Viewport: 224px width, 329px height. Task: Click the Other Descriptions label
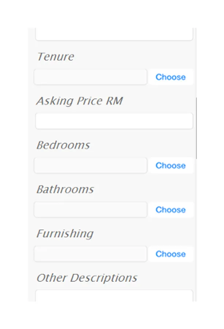tap(87, 278)
